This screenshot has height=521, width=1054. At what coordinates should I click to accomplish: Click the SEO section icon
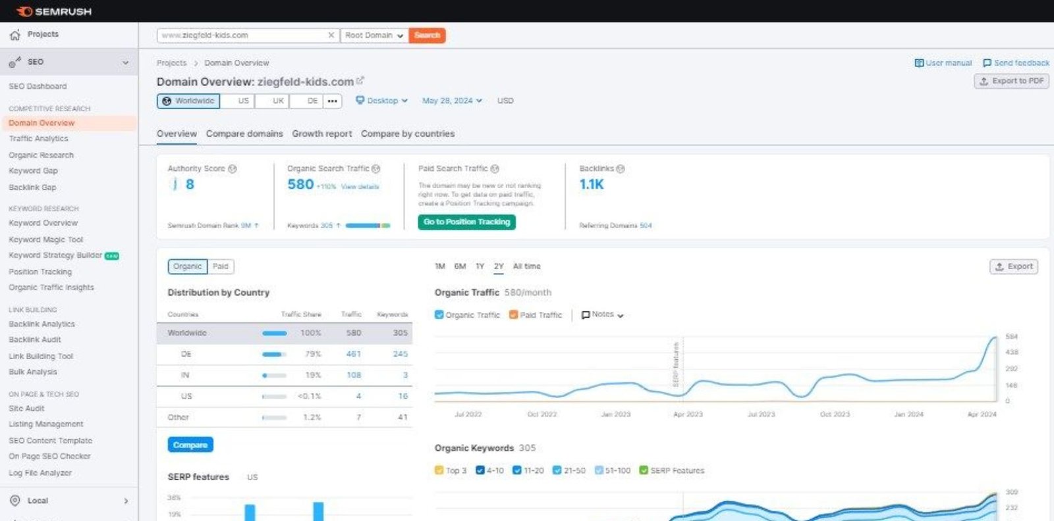click(x=14, y=62)
